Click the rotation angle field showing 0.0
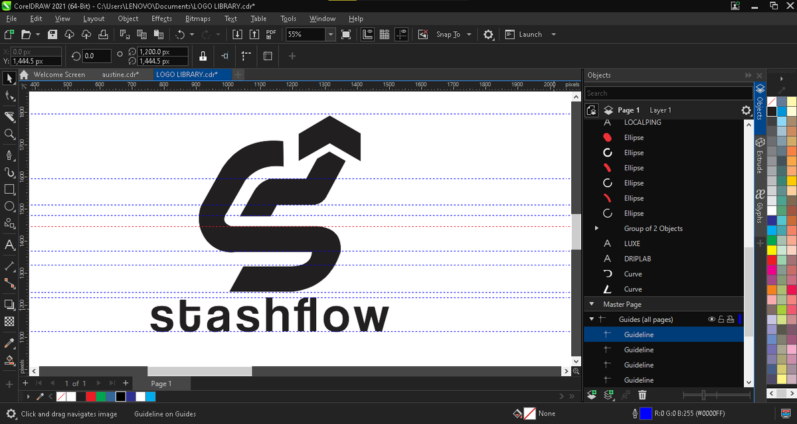Image resolution: width=797 pixels, height=424 pixels. (97, 56)
